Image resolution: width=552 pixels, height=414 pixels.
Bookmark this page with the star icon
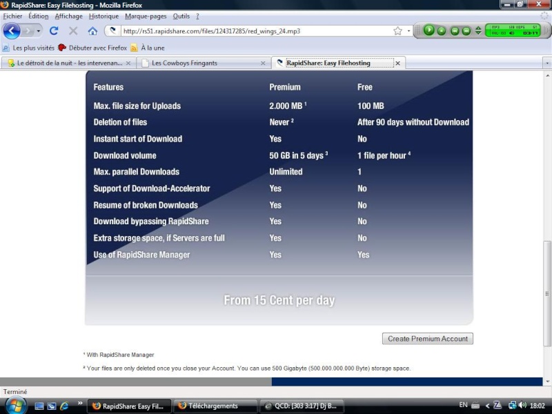pyautogui.click(x=397, y=31)
